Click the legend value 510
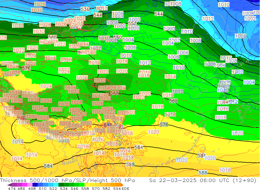 pos(43,188)
